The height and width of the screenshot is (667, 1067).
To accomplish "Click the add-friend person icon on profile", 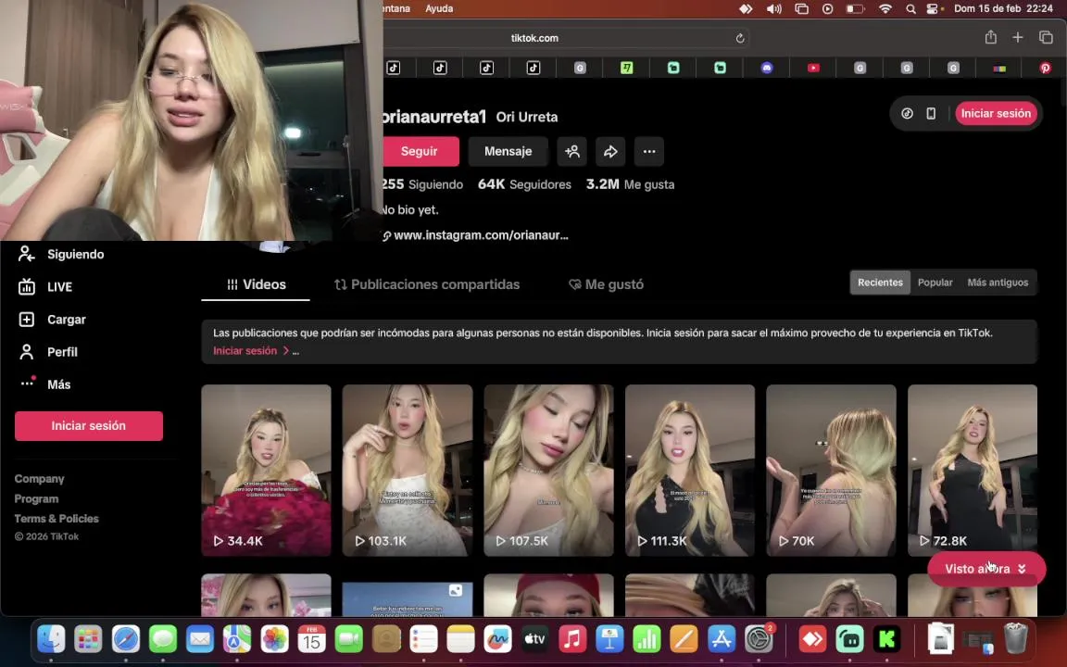I will [x=571, y=151].
